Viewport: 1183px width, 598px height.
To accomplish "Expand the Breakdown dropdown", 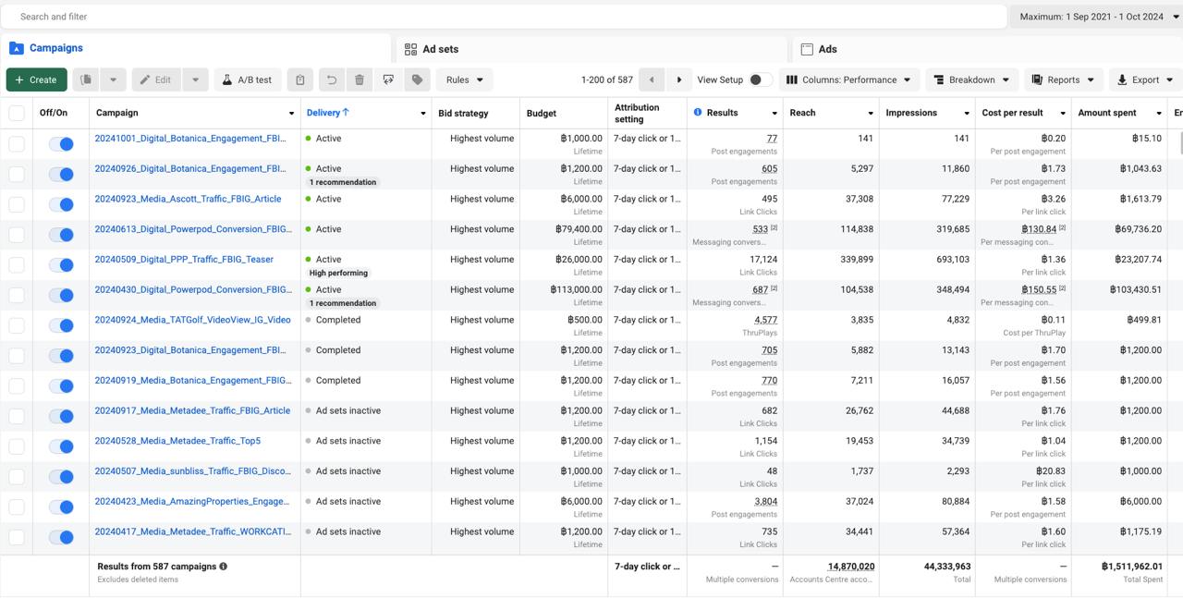I will [x=972, y=79].
